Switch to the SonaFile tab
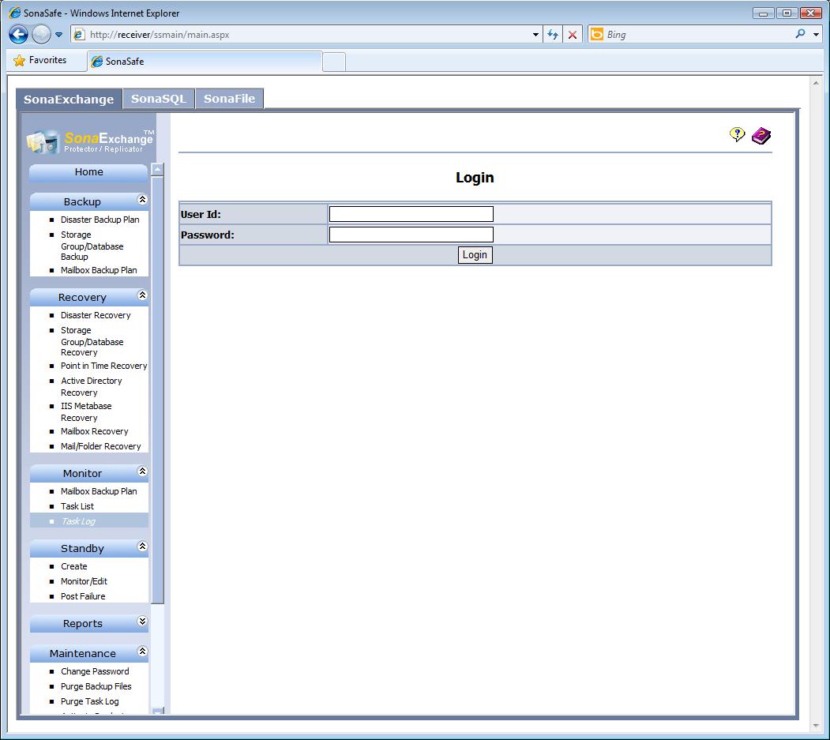Viewport: 830px width, 740px height. coord(229,99)
